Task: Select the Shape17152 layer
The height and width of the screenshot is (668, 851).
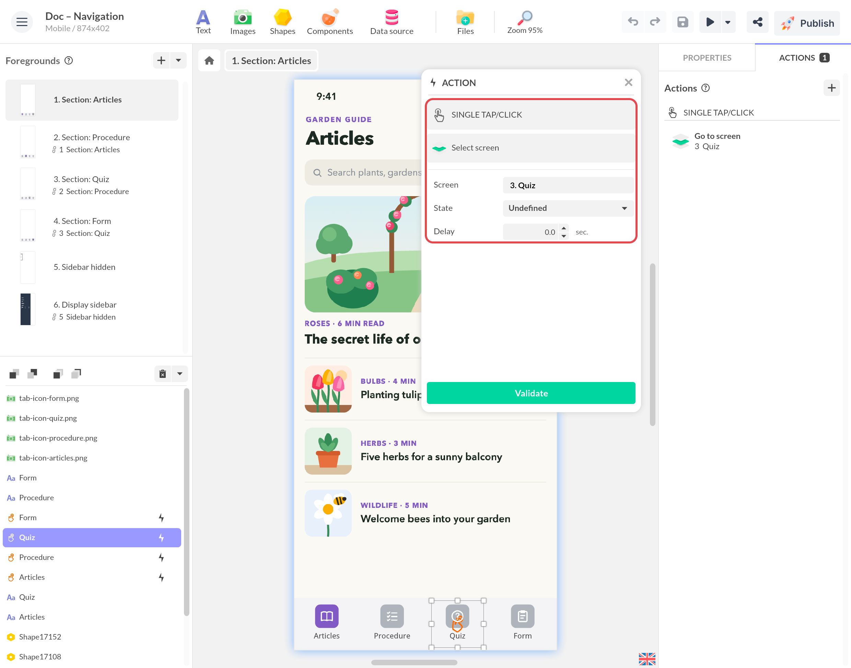Action: tap(92, 637)
